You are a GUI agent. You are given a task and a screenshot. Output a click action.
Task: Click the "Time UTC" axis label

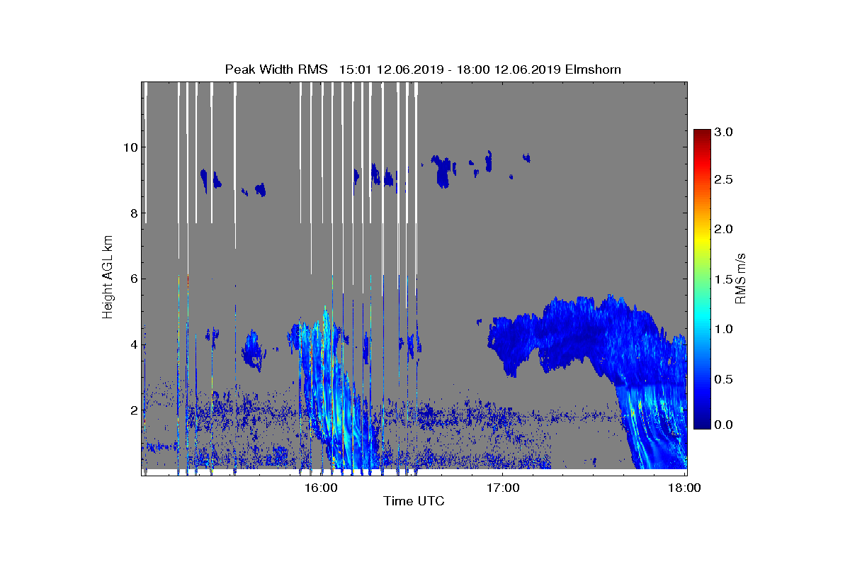[x=414, y=502]
